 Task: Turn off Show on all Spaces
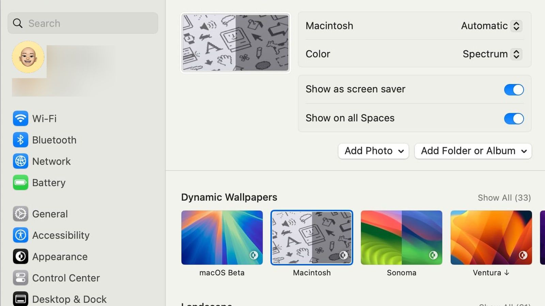click(514, 119)
